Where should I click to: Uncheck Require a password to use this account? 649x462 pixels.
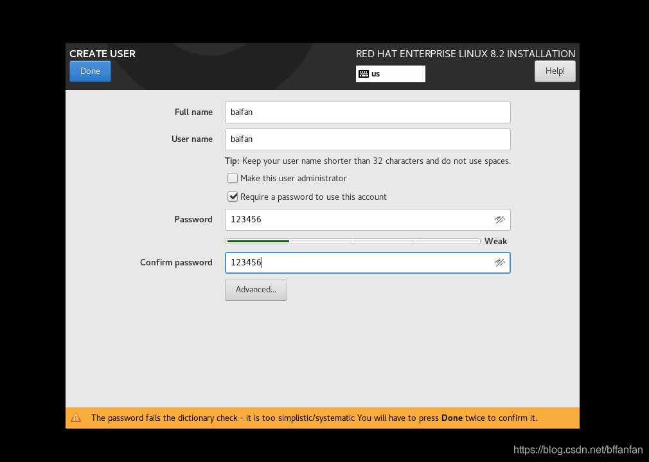233,197
